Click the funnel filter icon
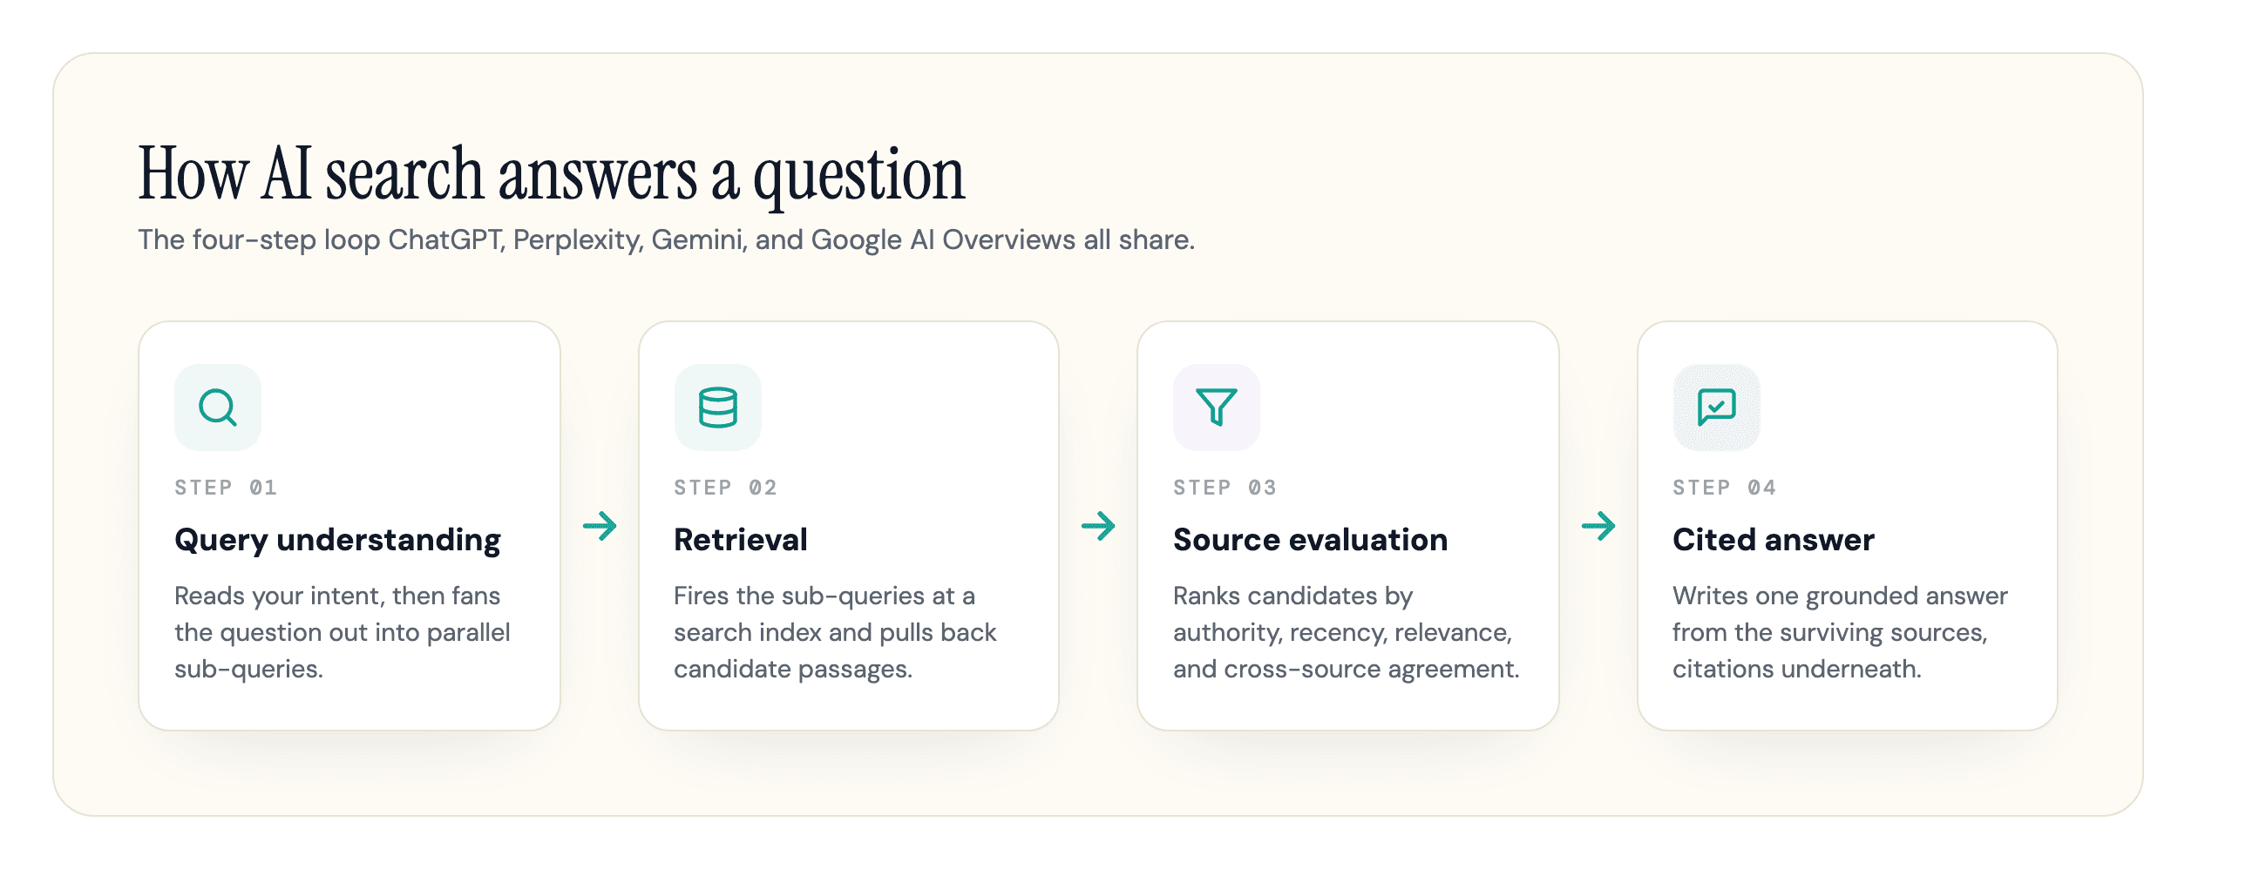Image resolution: width=2266 pixels, height=869 pixels. [x=1217, y=408]
